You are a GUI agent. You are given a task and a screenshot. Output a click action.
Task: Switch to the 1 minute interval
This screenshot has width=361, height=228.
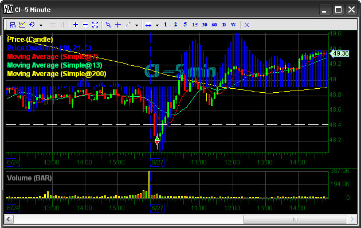(165, 25)
